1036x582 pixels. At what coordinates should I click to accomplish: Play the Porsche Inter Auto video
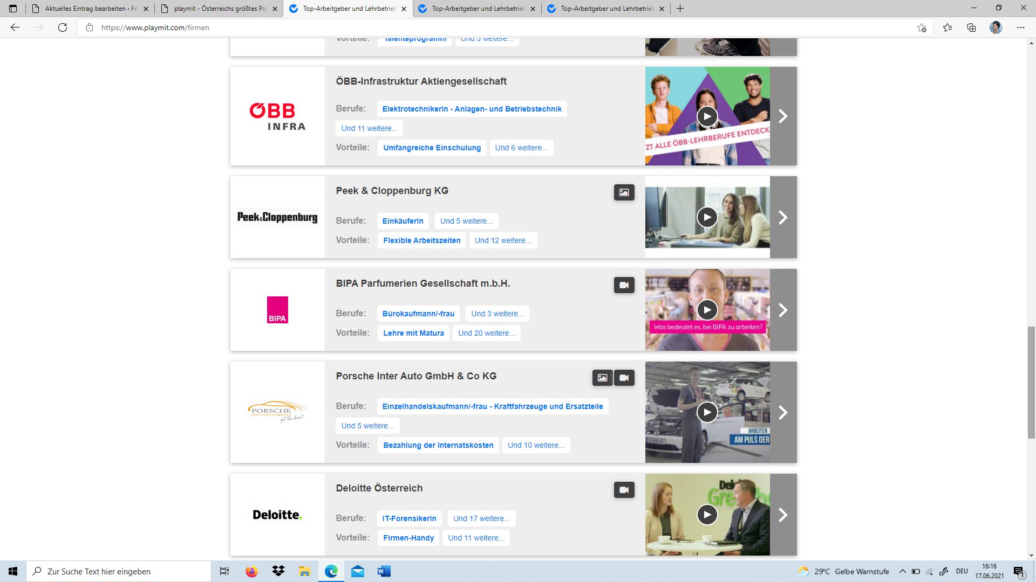click(707, 412)
